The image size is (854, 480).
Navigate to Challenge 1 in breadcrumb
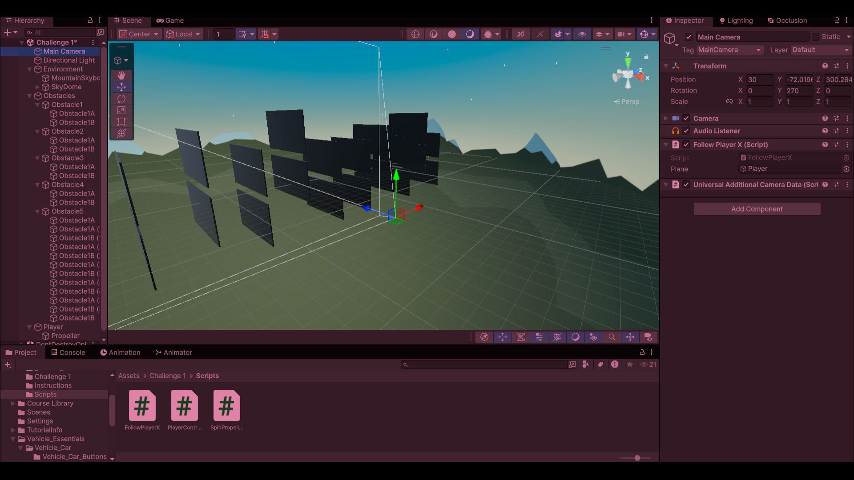(x=167, y=376)
